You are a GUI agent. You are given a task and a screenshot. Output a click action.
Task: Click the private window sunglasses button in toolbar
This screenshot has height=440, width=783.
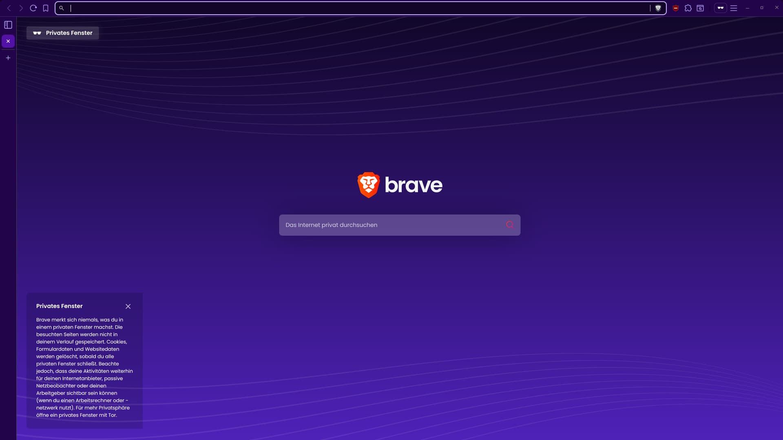(x=720, y=8)
